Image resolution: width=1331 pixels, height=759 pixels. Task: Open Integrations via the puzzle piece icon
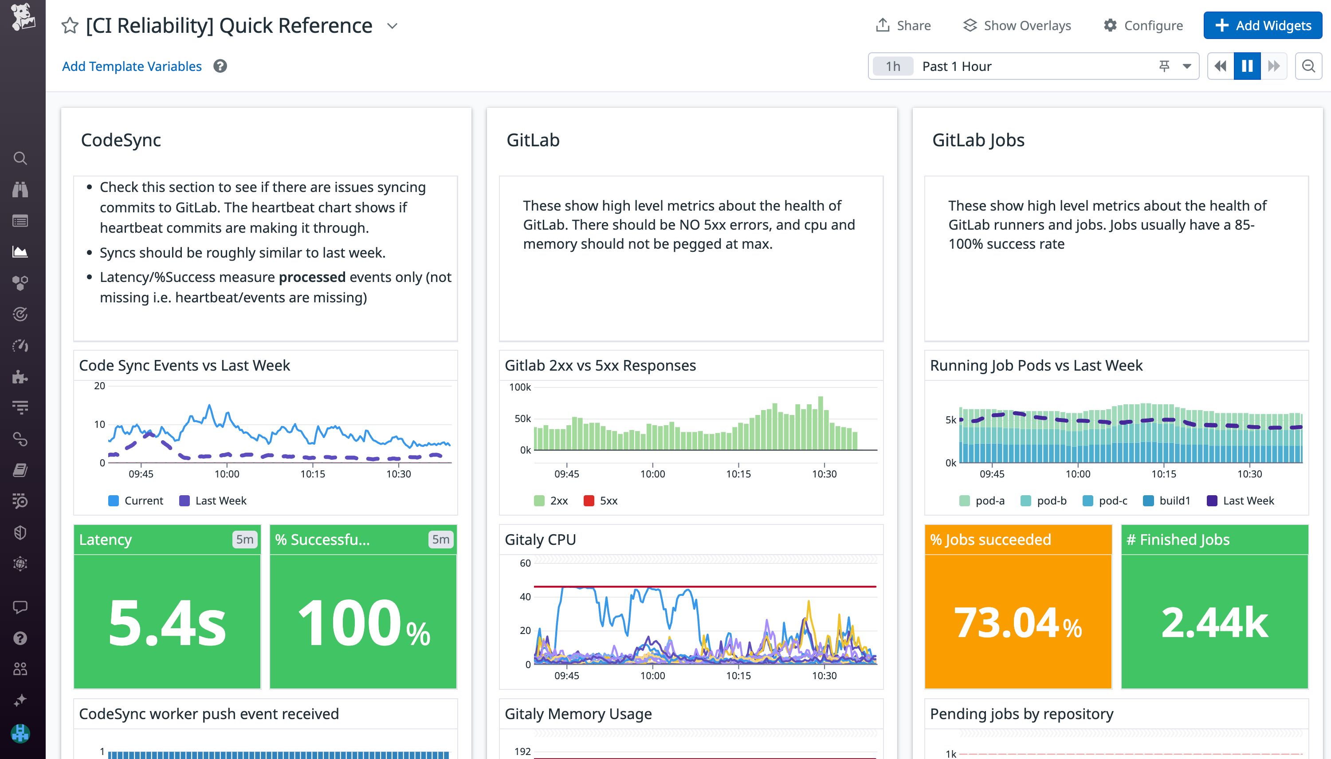coord(20,376)
